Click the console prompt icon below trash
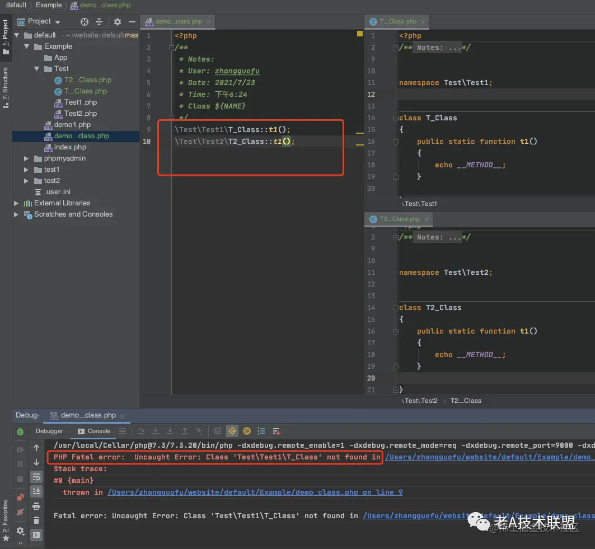Viewport: 595px width, 549px height. click(36, 535)
